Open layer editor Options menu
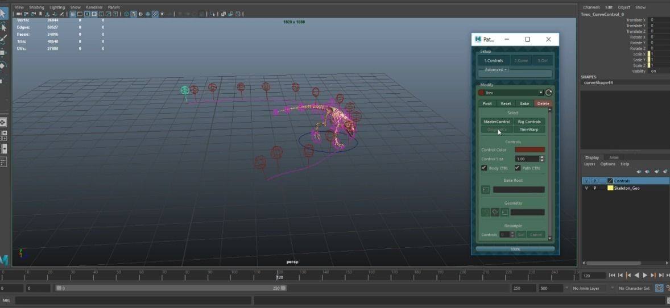Viewport: 670px width, 308px height. [607, 164]
